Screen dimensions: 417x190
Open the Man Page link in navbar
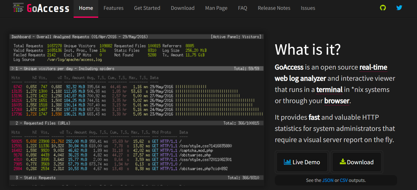(x=216, y=8)
